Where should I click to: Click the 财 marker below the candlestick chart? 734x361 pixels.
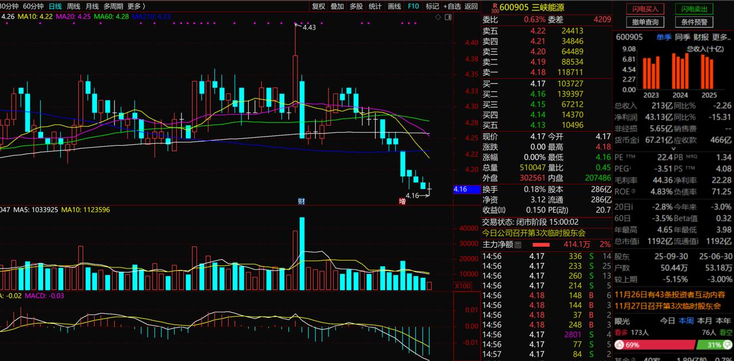(301, 201)
